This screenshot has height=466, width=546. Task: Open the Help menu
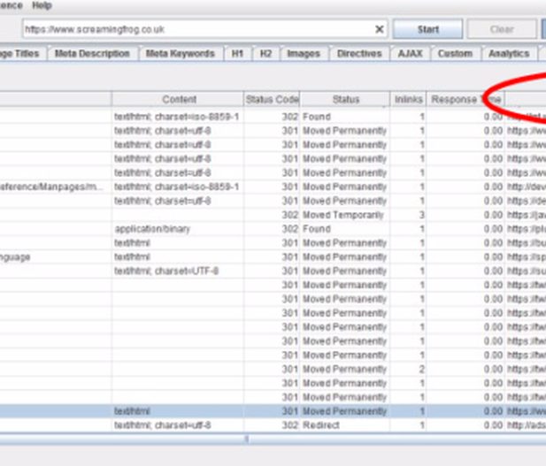(42, 5)
